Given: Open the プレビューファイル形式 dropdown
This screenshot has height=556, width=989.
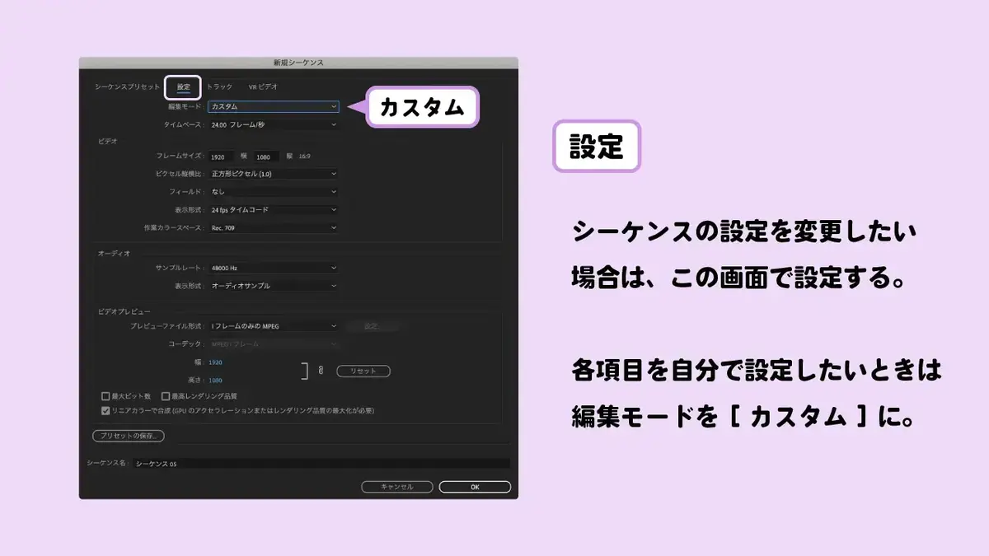Looking at the screenshot, I should (x=274, y=326).
